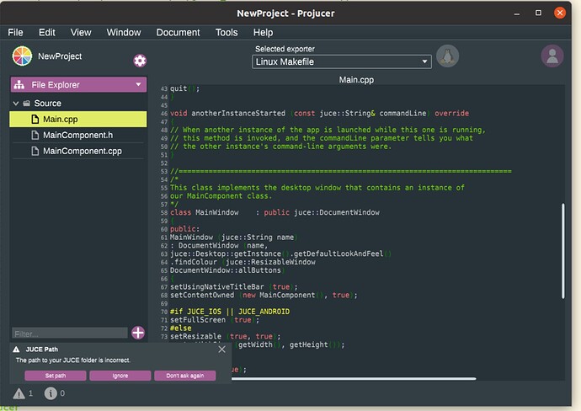Viewport: 581px width, 411px height.
Task: Click the horizontal code editor scrollbar
Action: [354, 378]
